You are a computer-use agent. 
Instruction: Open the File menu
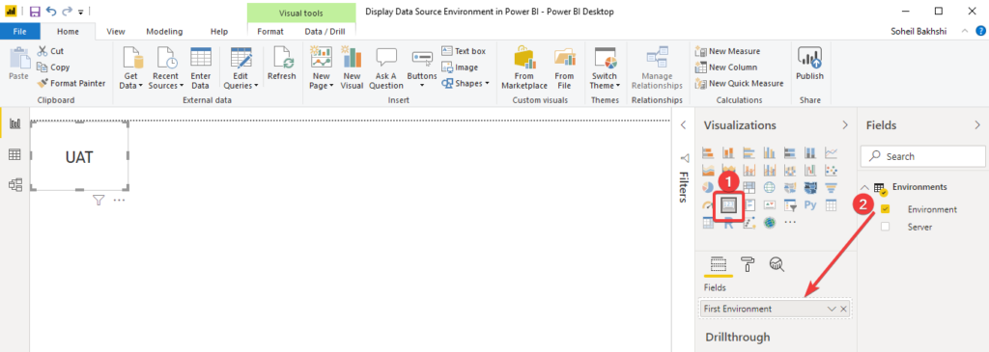pos(20,32)
